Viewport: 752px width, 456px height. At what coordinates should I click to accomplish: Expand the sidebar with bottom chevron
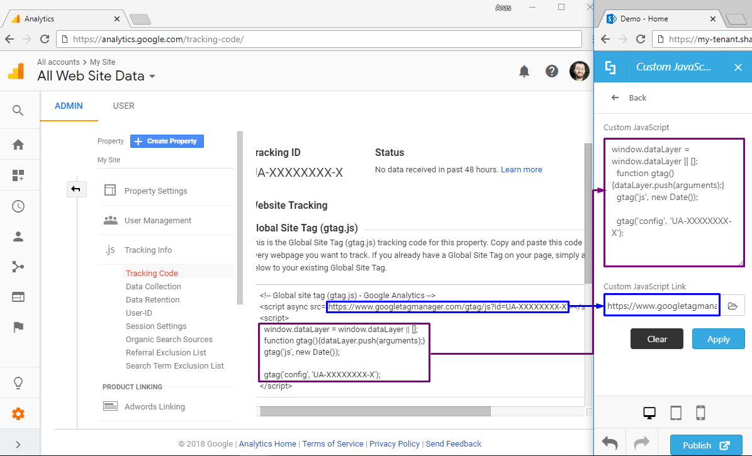[18, 445]
